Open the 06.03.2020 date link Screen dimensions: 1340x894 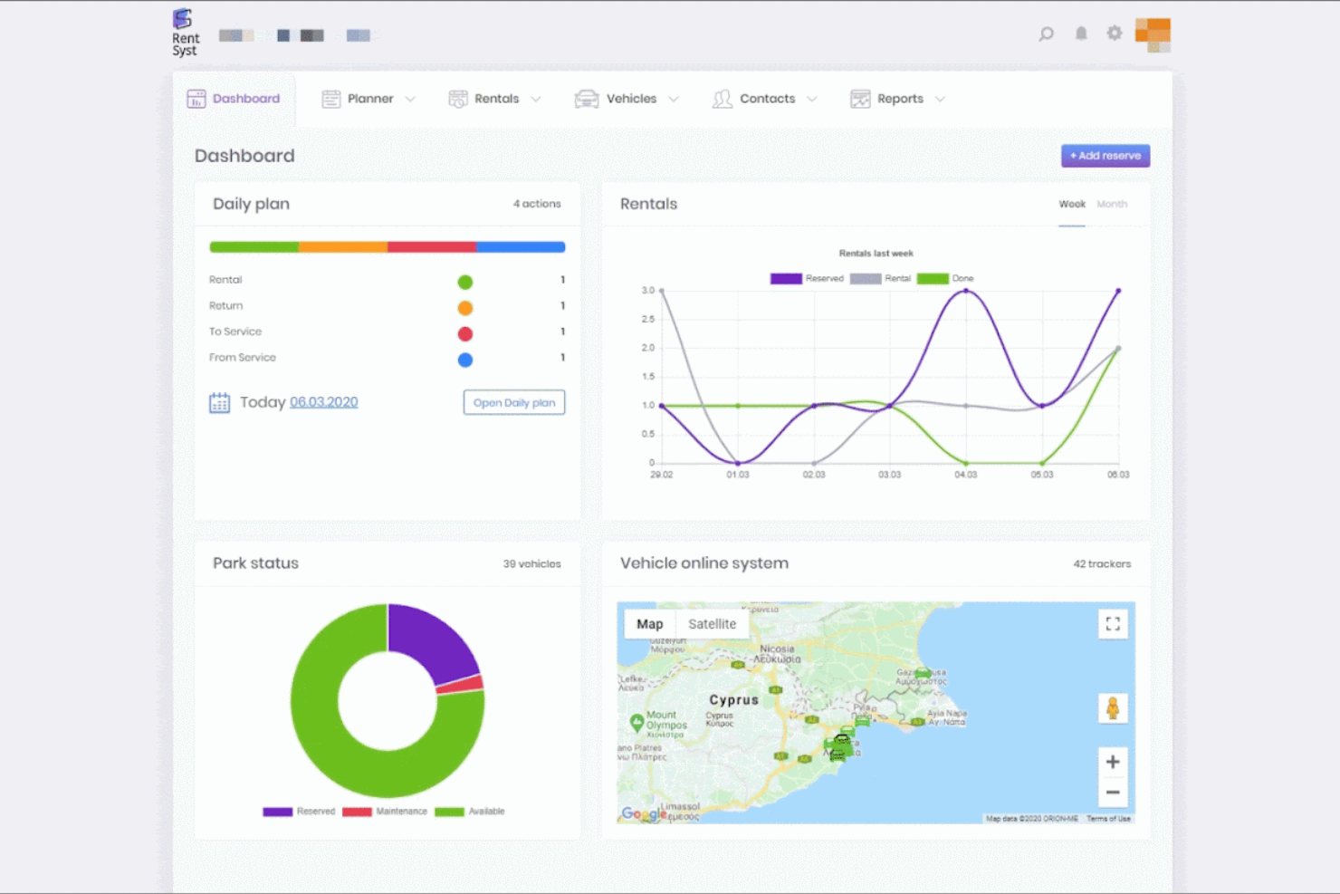324,401
